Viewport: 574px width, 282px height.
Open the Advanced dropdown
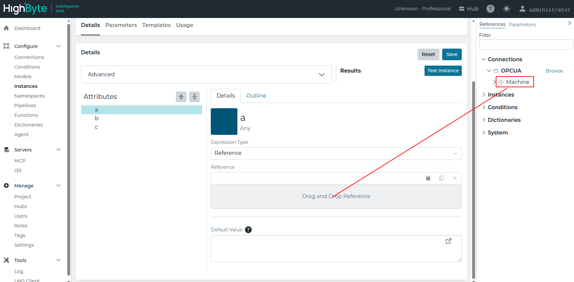(x=206, y=75)
